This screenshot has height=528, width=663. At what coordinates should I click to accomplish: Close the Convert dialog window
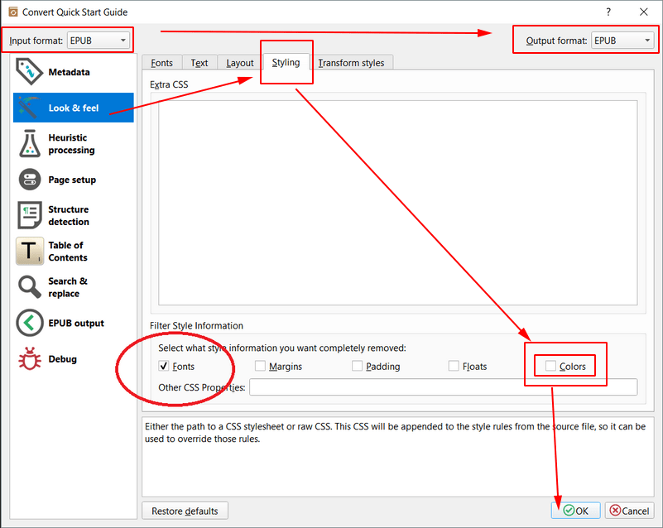pyautogui.click(x=644, y=12)
